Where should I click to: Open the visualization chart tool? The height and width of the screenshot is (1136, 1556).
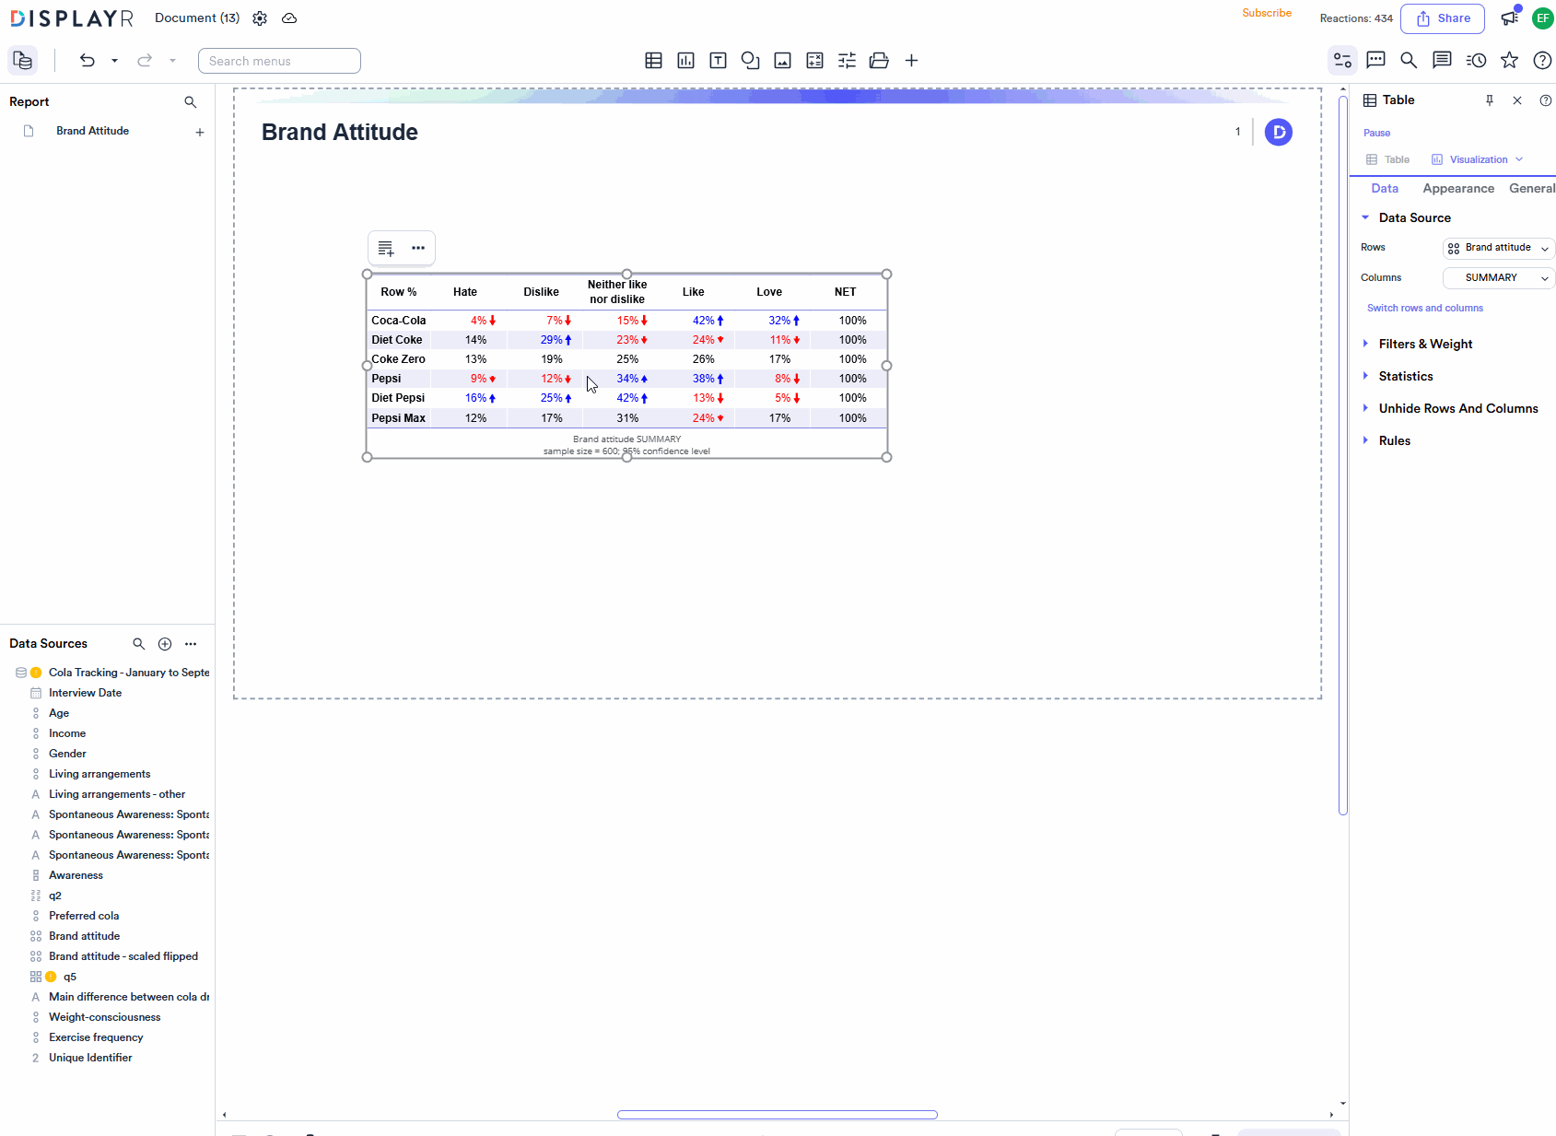pos(685,60)
